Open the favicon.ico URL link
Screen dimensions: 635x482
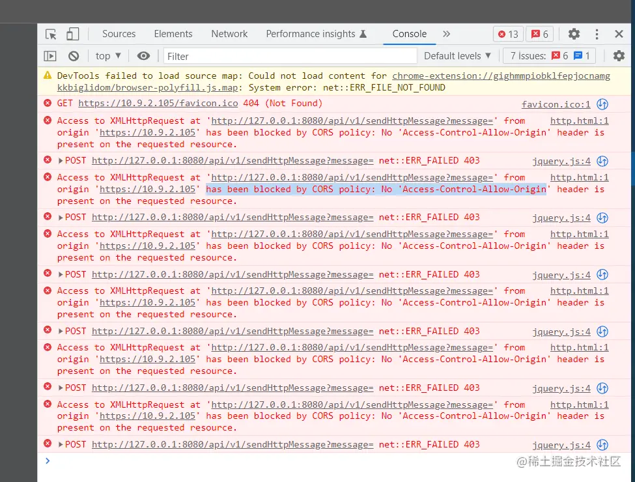[158, 104]
